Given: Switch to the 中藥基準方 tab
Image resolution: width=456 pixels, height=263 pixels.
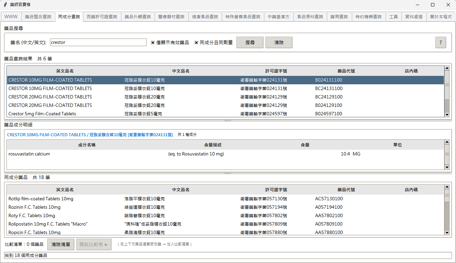Looking at the screenshot, I should 279,17.
